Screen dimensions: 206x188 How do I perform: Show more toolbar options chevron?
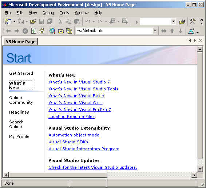tap(202, 21)
